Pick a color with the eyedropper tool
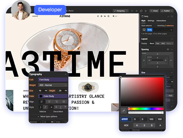This screenshot has width=183, height=138. pyautogui.click(x=124, y=110)
